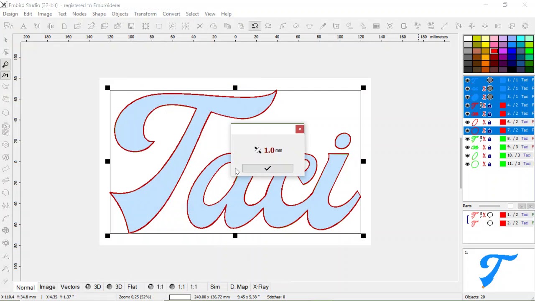Viewport: 535px width, 301px height.
Task: Open the Convert menu
Action: coord(171,14)
